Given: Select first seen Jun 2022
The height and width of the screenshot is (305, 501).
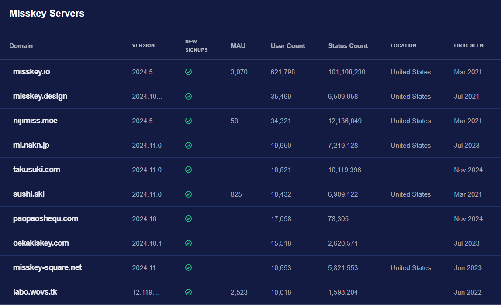Looking at the screenshot, I should [468, 292].
